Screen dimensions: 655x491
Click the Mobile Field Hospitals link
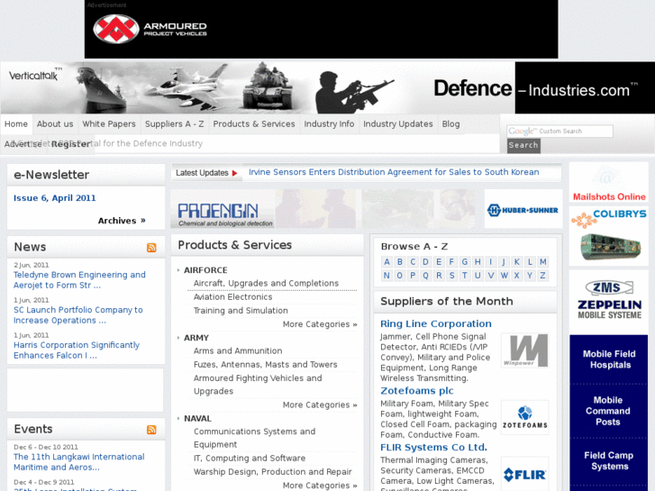pos(609,359)
